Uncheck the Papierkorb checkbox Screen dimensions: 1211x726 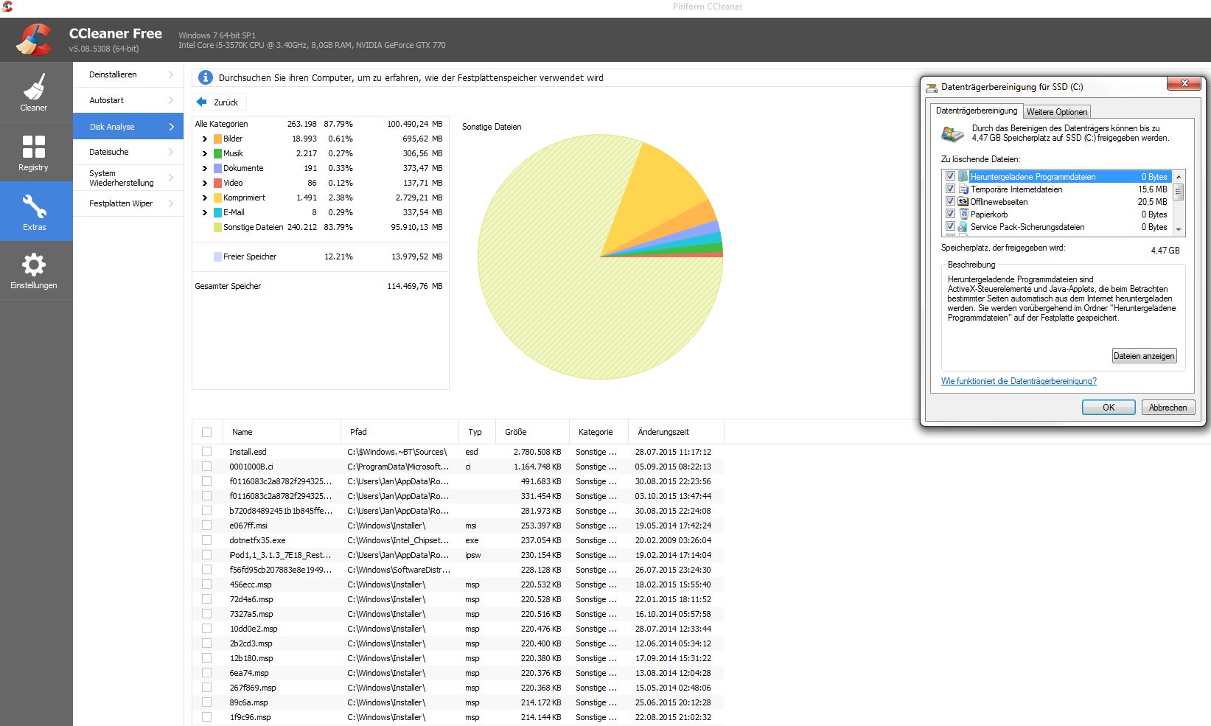point(950,214)
